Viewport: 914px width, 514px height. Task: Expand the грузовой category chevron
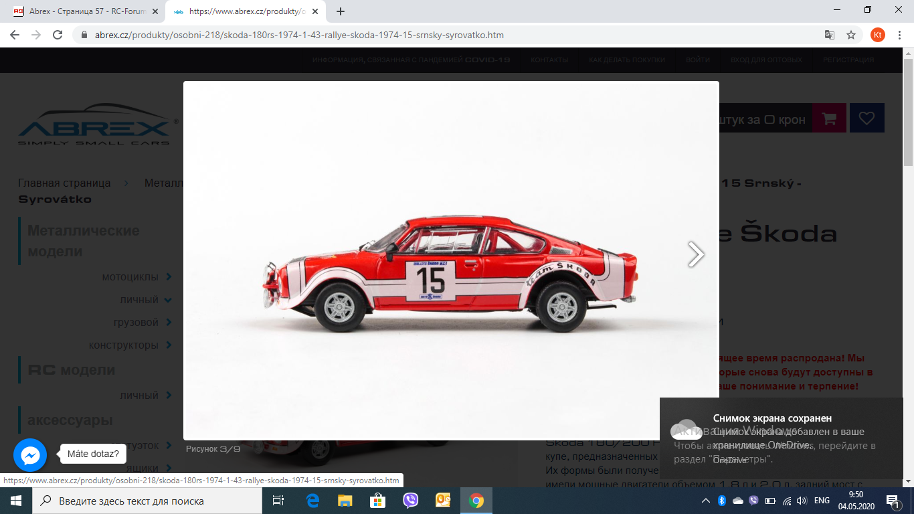169,322
